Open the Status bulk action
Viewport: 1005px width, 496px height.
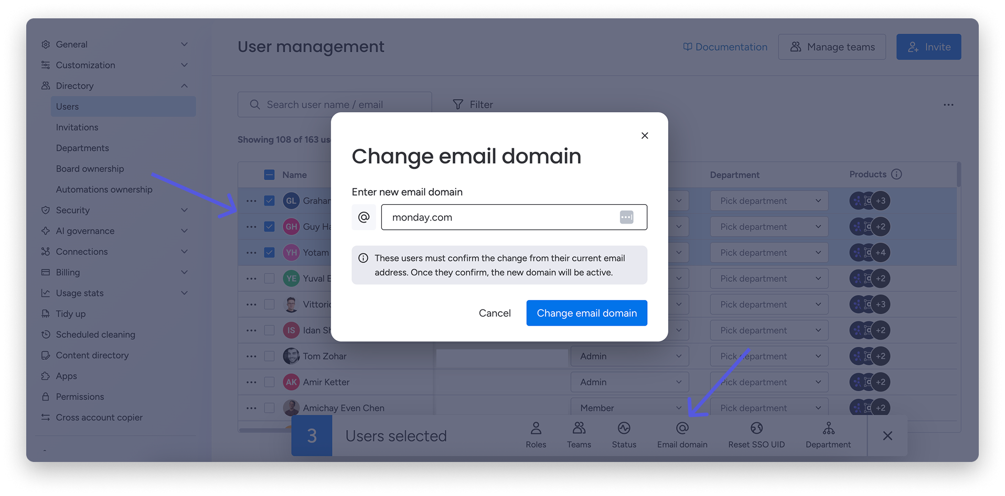[x=624, y=435]
